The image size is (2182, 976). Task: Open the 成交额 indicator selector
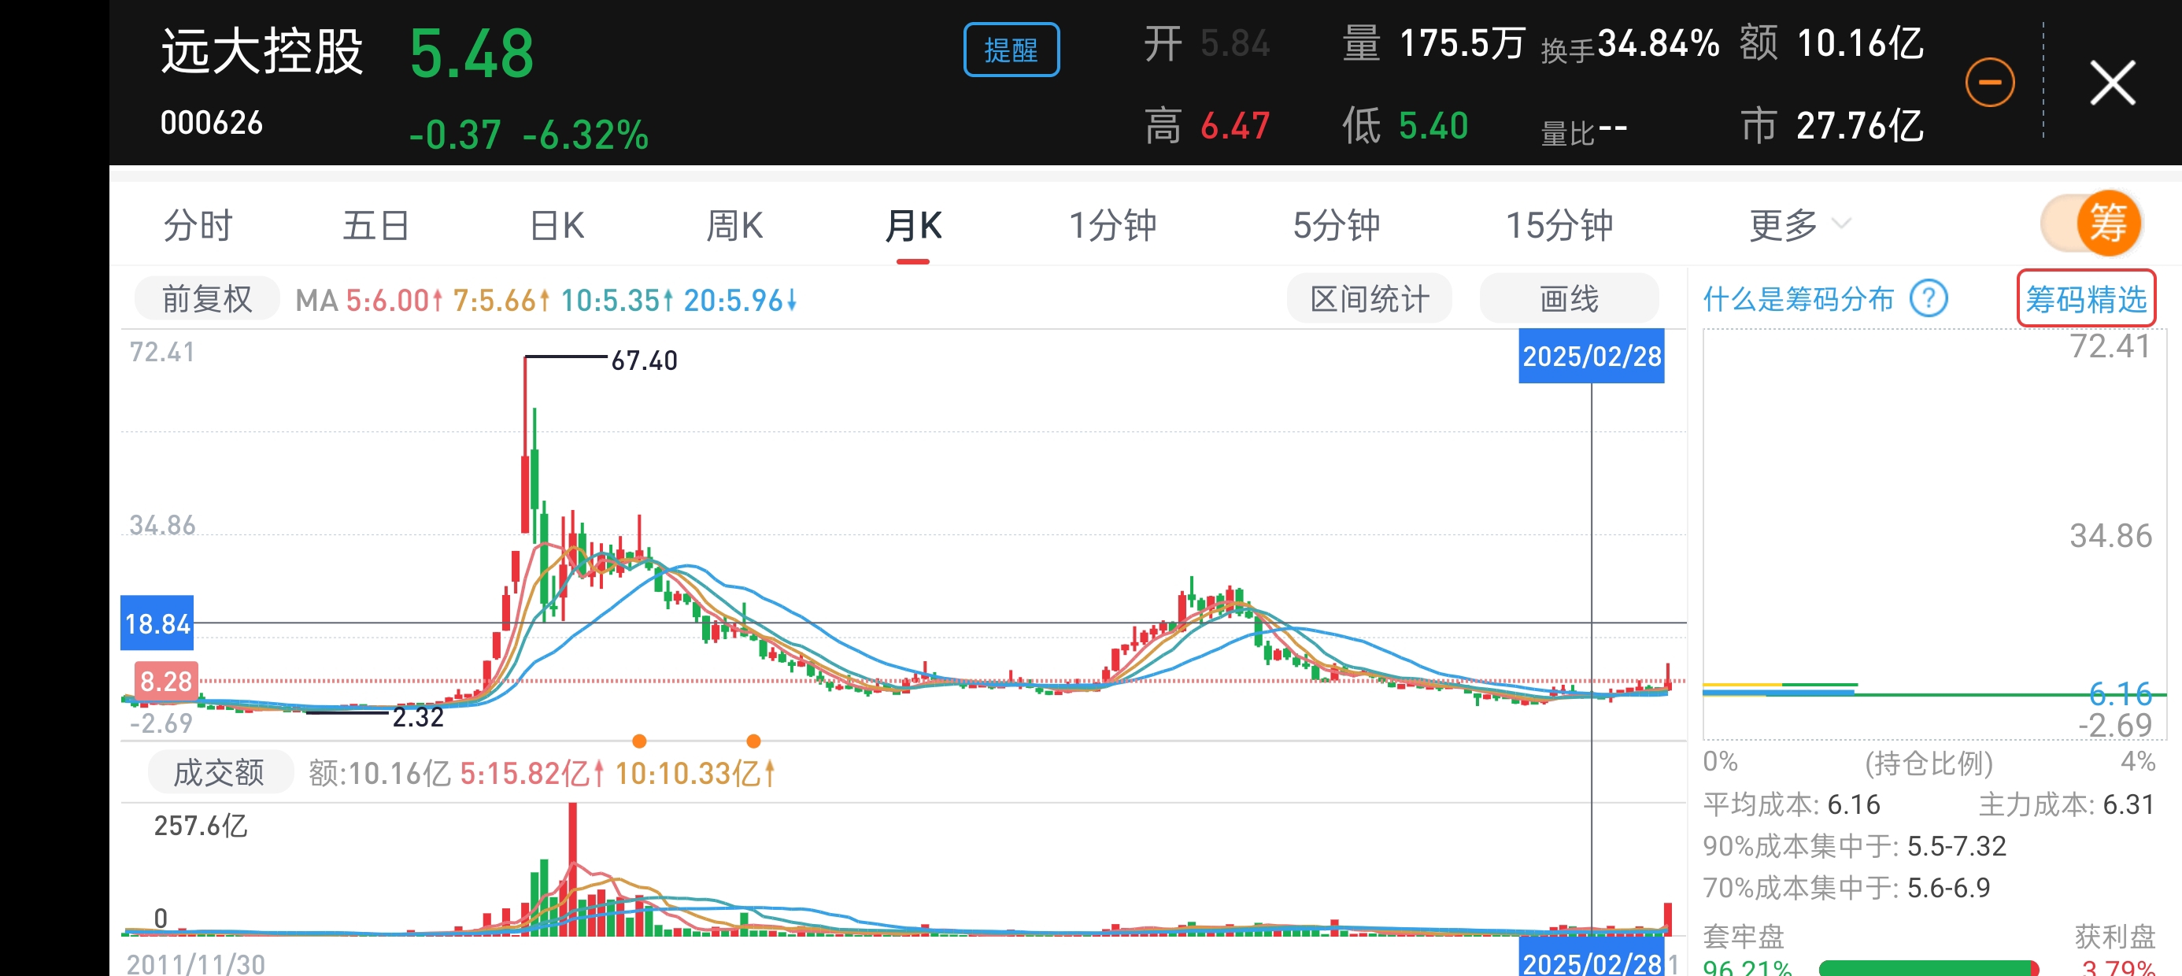[220, 773]
